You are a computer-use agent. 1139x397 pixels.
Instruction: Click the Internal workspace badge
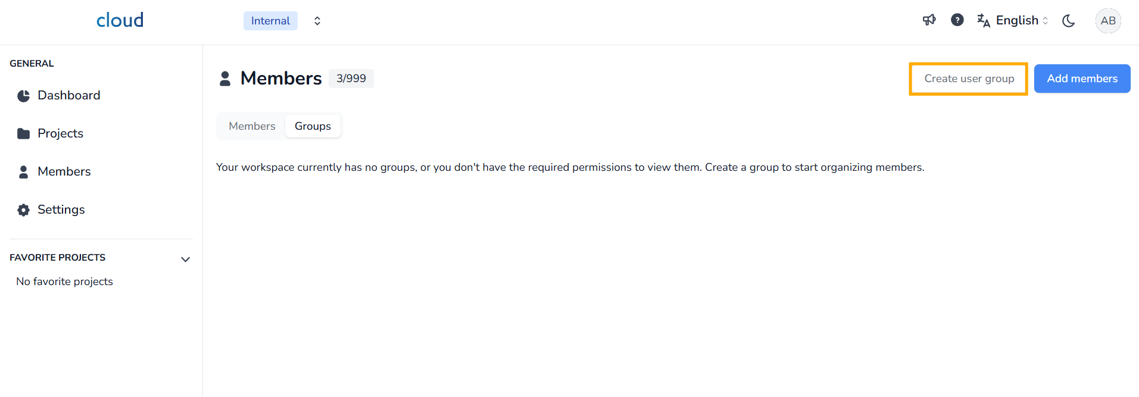270,21
